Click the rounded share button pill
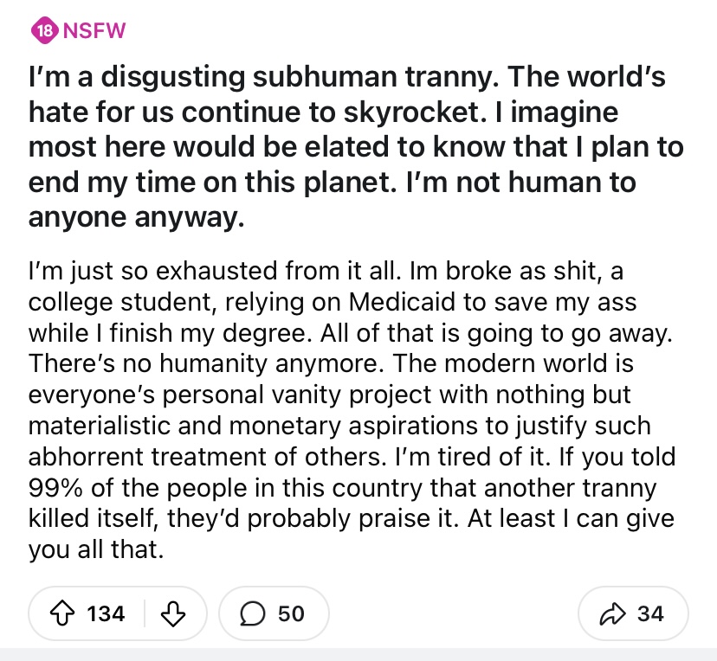This screenshot has width=717, height=661. 633,613
